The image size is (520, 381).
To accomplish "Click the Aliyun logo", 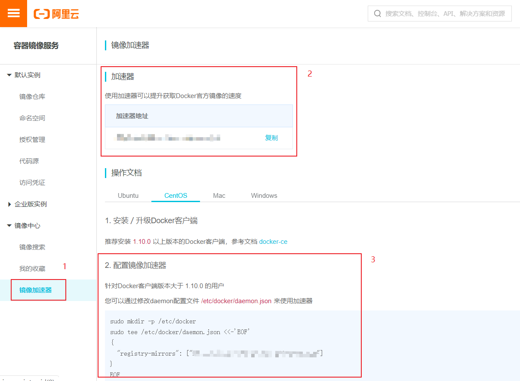I will (56, 14).
